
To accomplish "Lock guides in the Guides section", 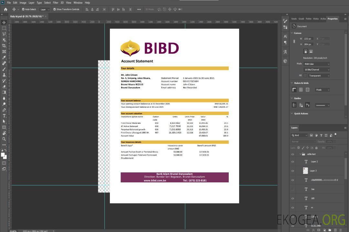I will click(x=301, y=105).
